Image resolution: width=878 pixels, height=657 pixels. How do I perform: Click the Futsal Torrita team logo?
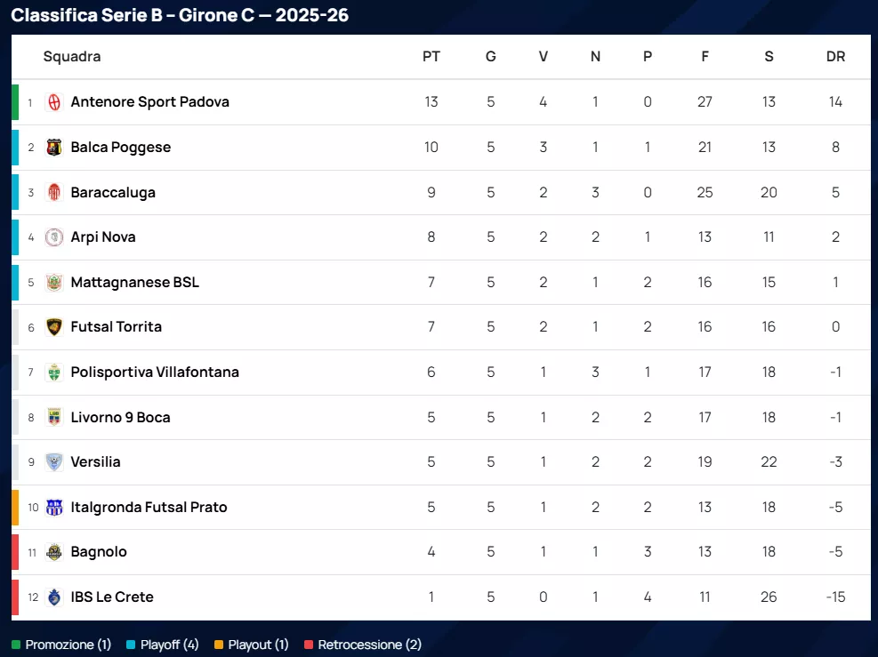pyautogui.click(x=54, y=327)
